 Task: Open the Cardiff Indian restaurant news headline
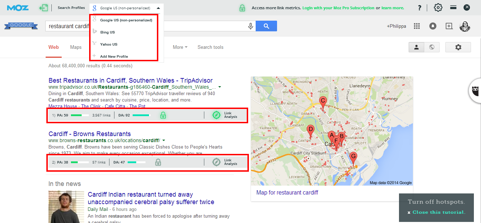151,198
